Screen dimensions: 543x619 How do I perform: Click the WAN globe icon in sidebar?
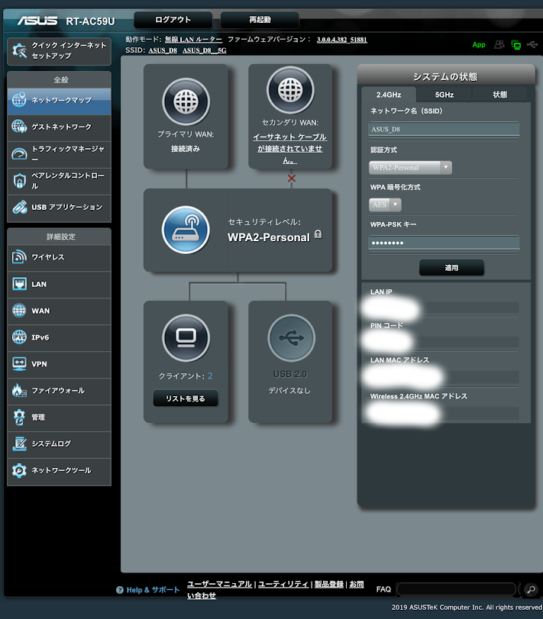click(x=19, y=311)
